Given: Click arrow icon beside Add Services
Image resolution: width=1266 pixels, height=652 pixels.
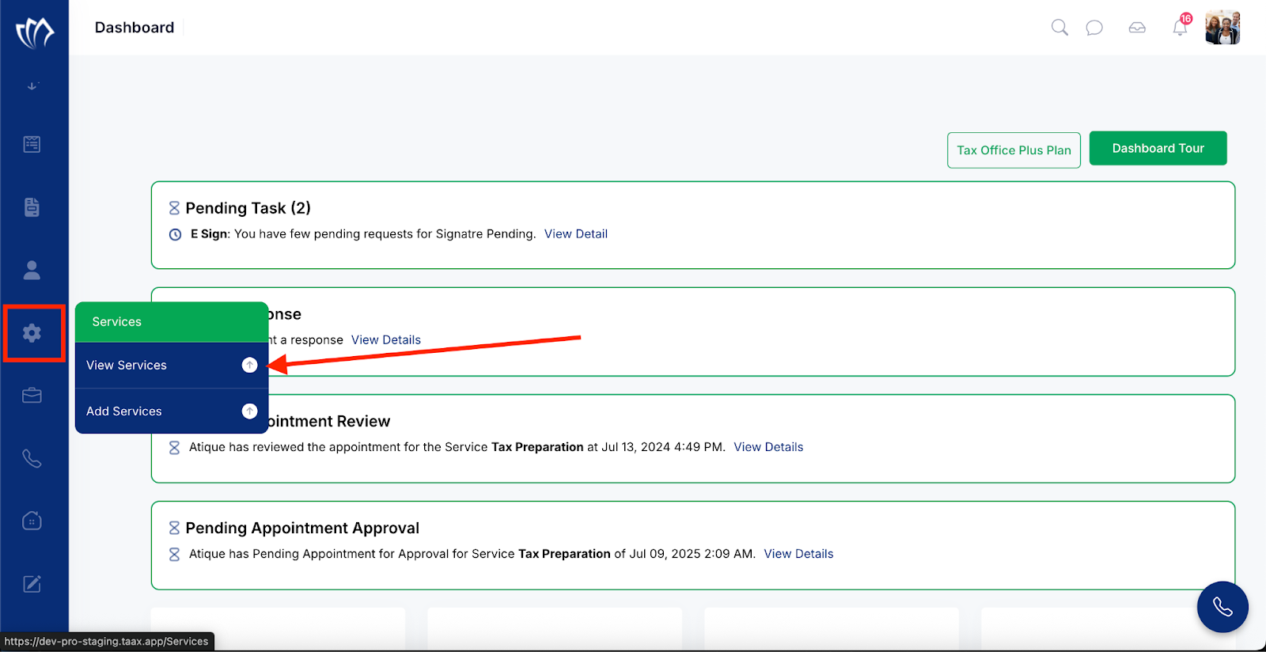Looking at the screenshot, I should tap(249, 411).
